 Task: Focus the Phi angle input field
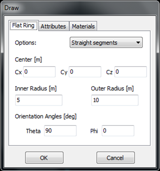coord(118,131)
